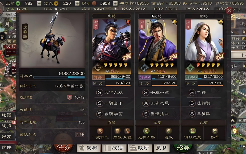This screenshot has height=154, width=246.
Task: Open the main general portrait card
Action: [x=111, y=47]
